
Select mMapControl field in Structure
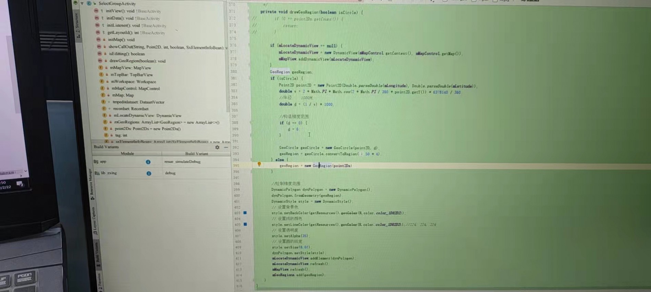(136, 88)
